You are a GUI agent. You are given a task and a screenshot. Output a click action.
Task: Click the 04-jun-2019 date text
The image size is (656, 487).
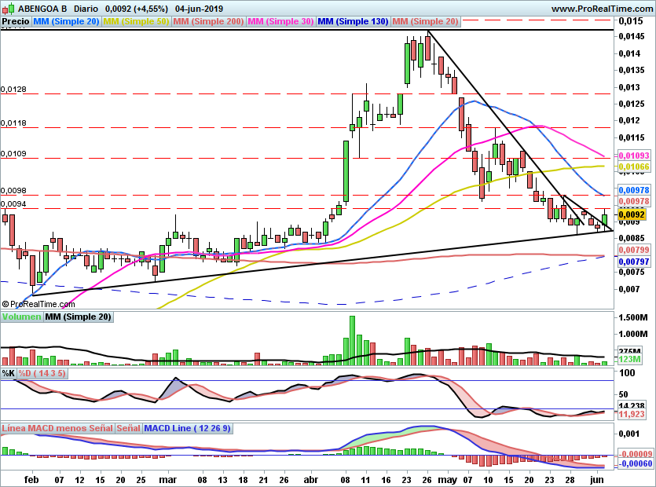199,9
